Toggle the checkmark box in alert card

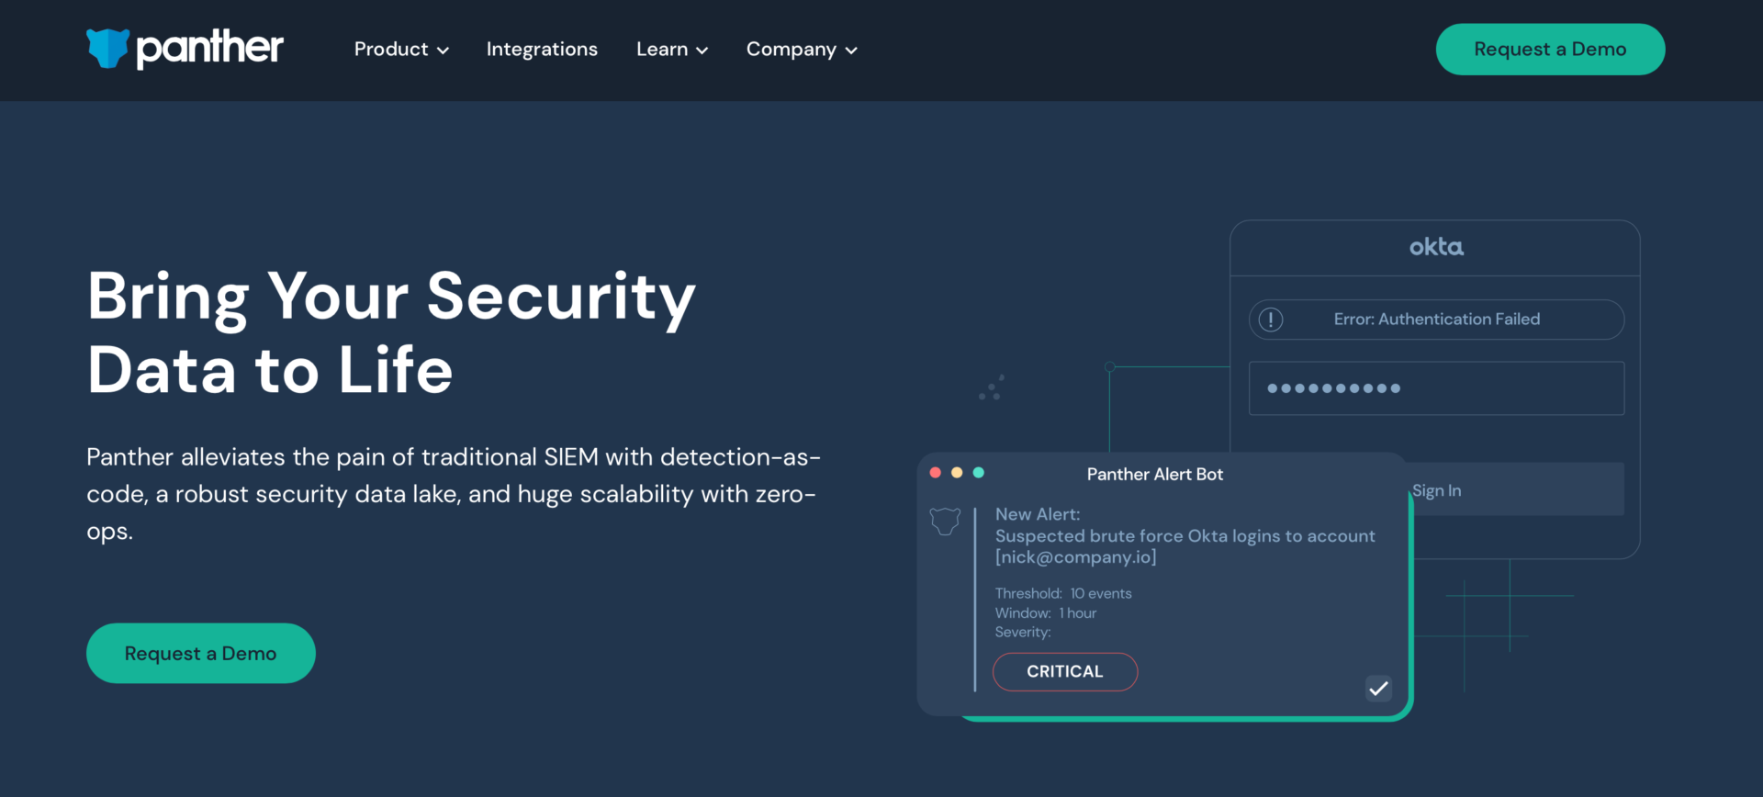click(x=1378, y=689)
